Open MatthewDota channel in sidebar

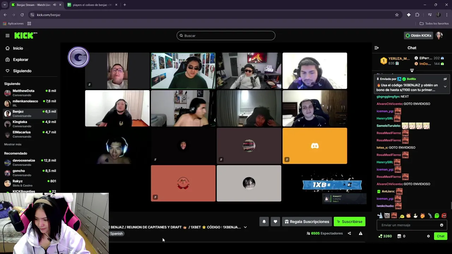(x=30, y=93)
